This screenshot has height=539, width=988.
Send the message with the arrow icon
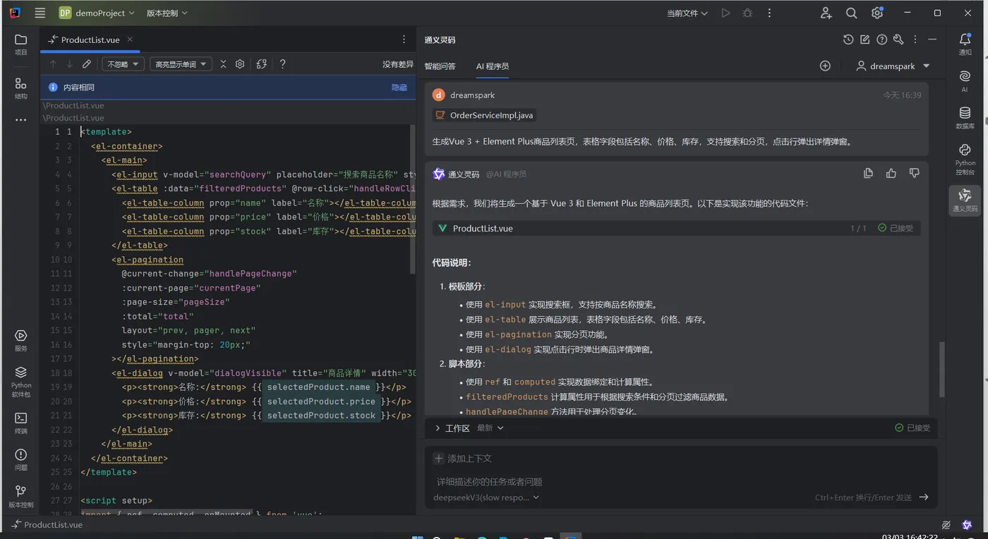coord(924,497)
